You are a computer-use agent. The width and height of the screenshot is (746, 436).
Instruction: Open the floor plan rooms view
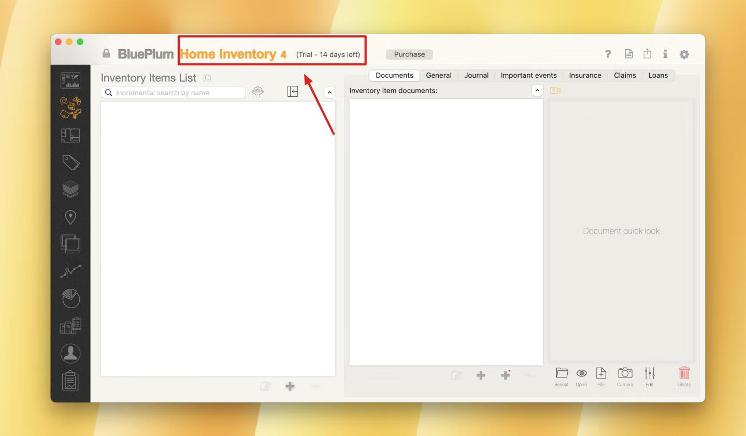(x=70, y=136)
